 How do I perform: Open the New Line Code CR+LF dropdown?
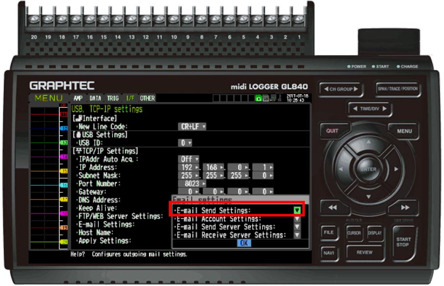(x=192, y=127)
